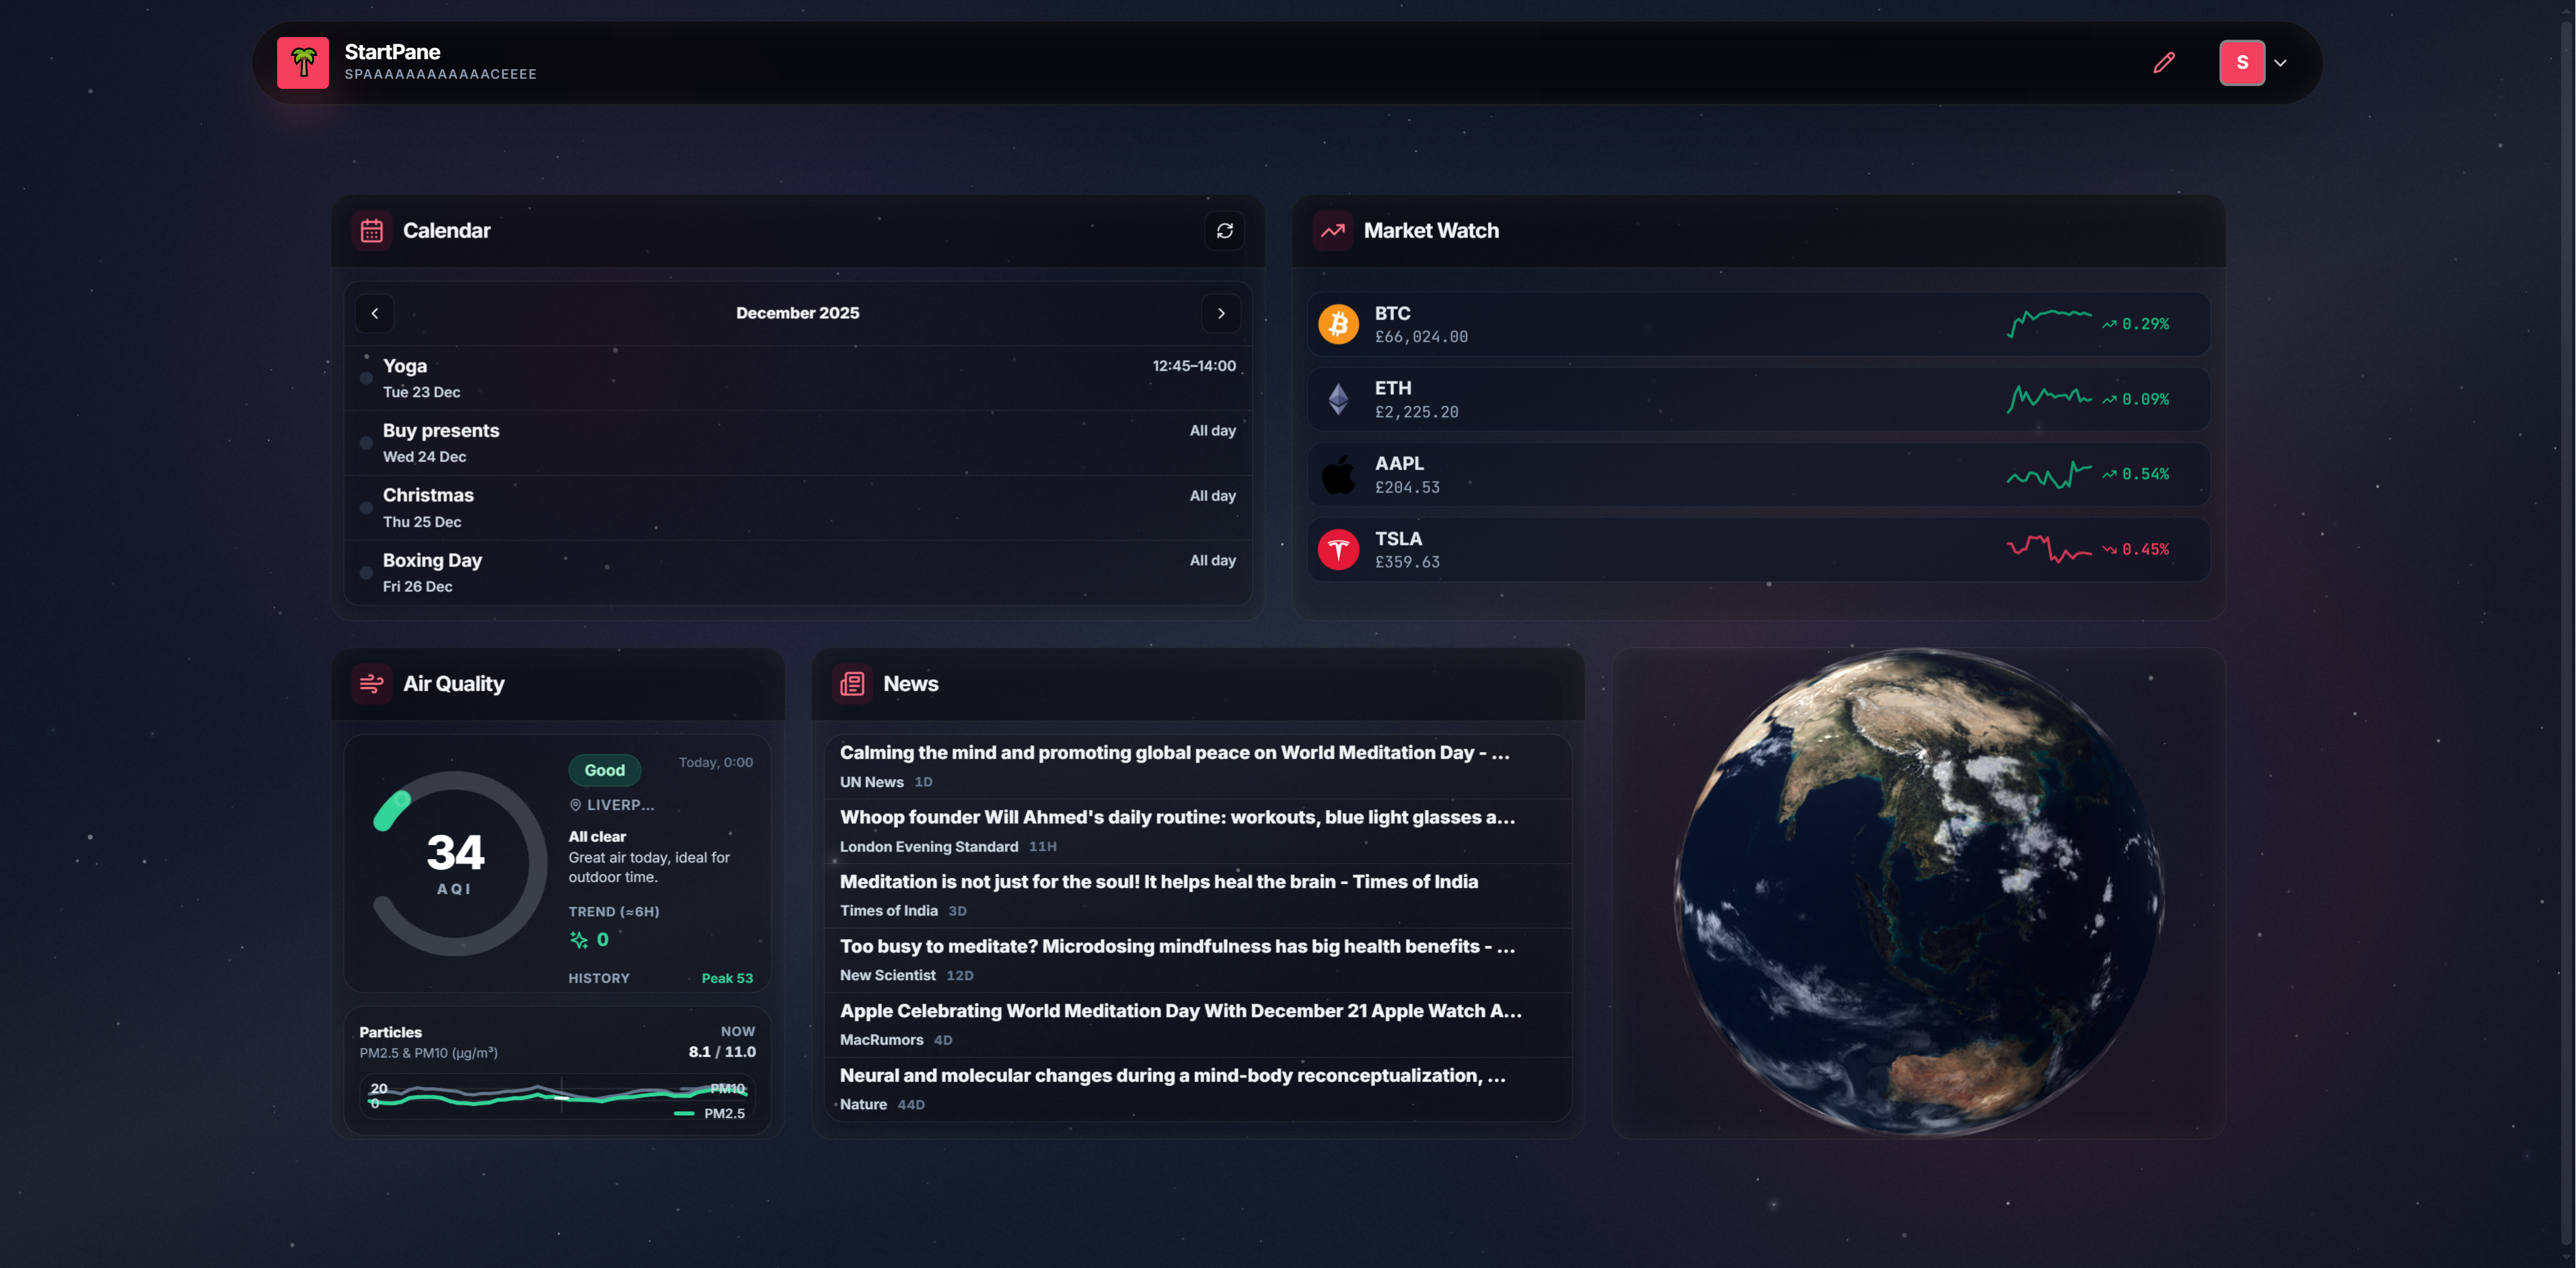Click the Air Quality wind icon
This screenshot has width=2576, height=1268.
pos(371,684)
